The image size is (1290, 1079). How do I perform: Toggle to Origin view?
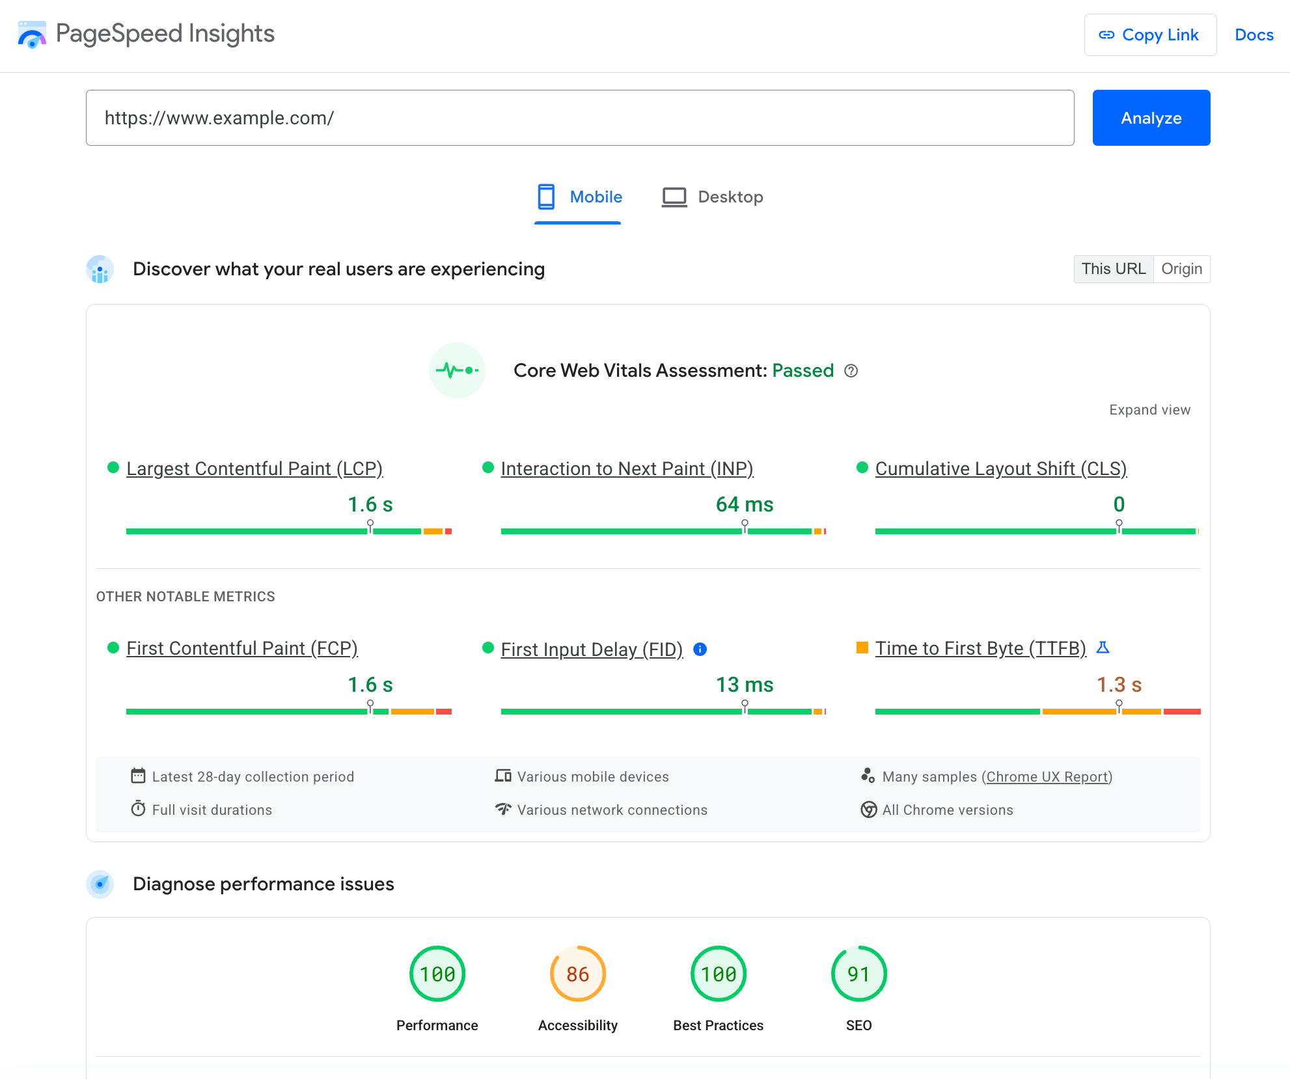click(1182, 269)
